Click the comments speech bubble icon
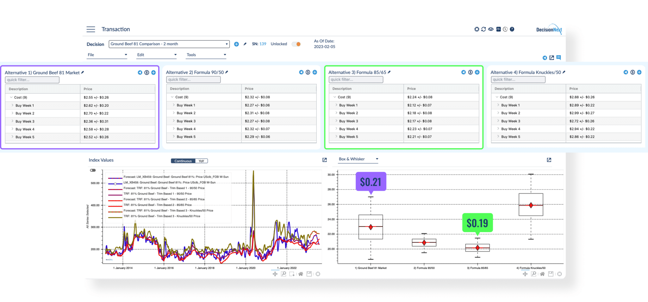The image size is (648, 302). pos(559,57)
